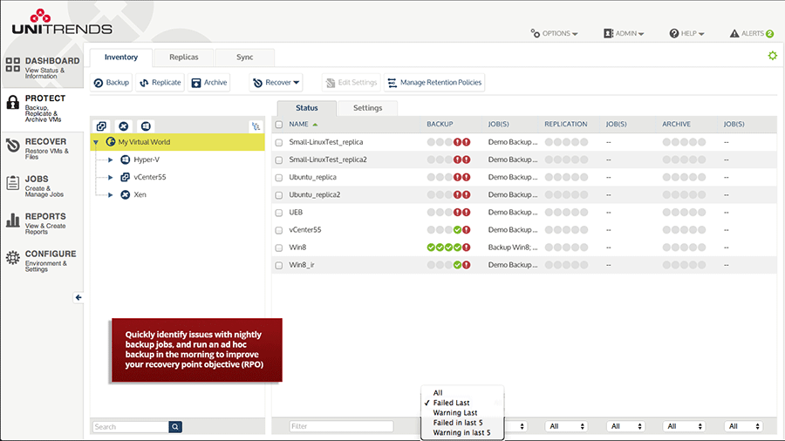This screenshot has height=441, width=785.
Task: Select the Xen node icon
Action: pyautogui.click(x=125, y=194)
